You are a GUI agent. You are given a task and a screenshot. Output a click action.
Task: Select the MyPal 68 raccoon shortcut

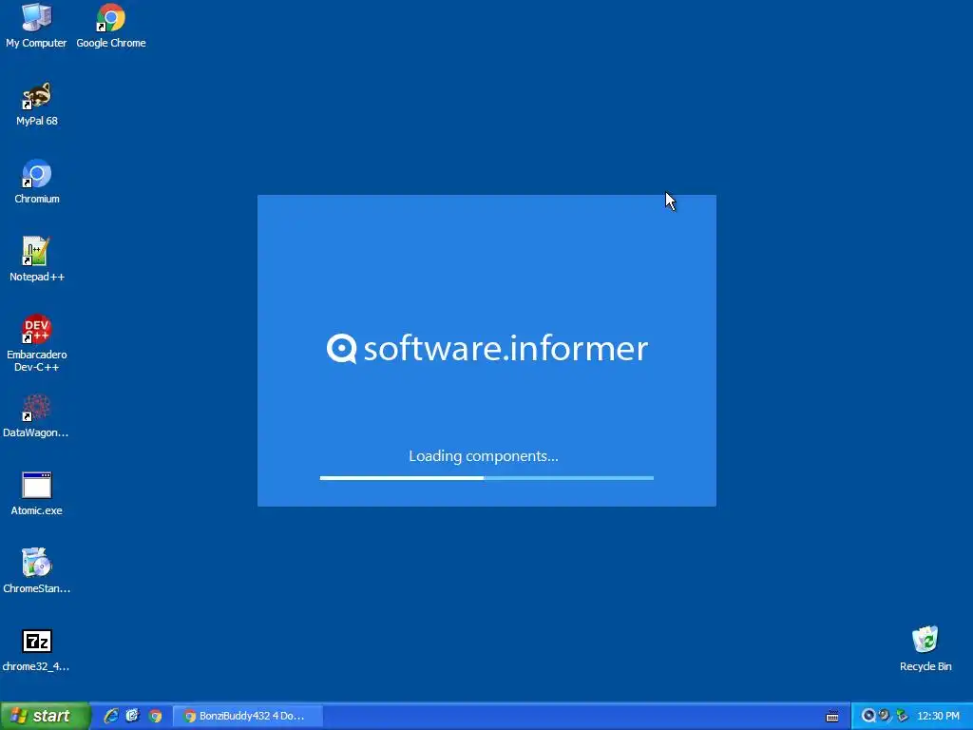(x=37, y=104)
